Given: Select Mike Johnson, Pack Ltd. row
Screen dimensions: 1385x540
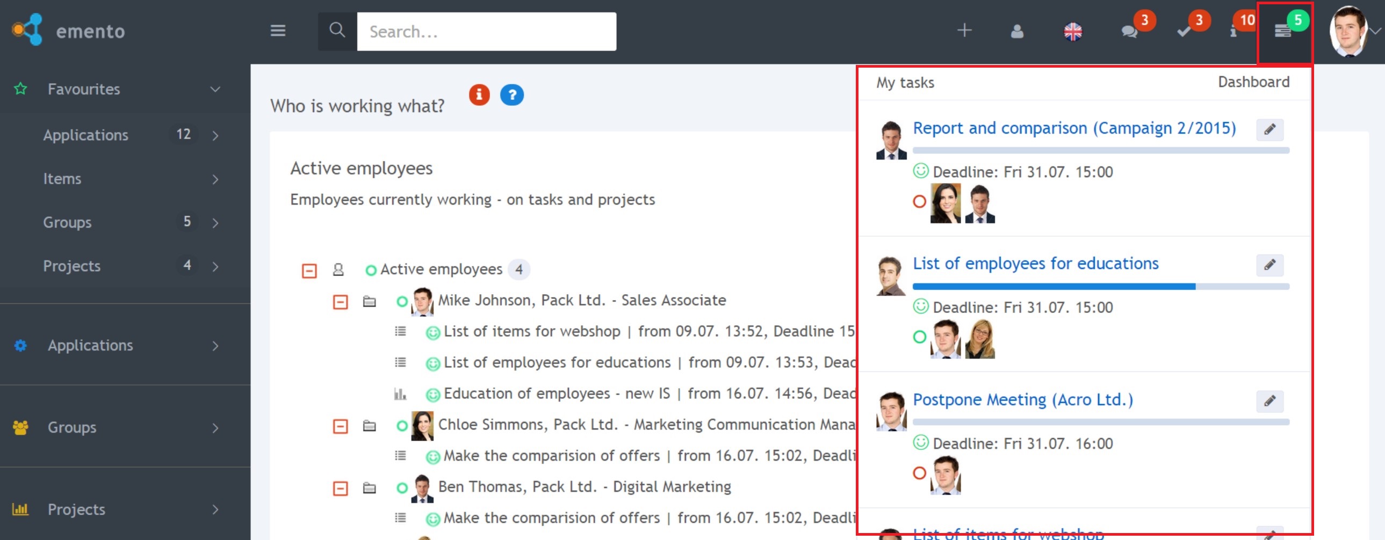Looking at the screenshot, I should click(x=582, y=301).
